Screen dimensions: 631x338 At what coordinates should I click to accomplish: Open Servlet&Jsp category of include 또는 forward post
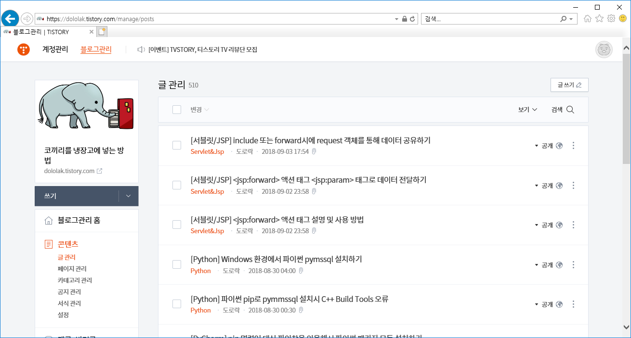[207, 151]
